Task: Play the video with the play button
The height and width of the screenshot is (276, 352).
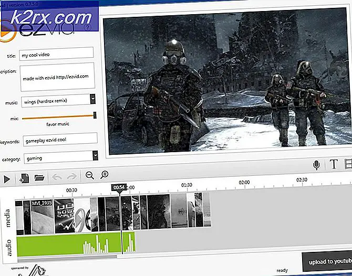Action: pyautogui.click(x=7, y=179)
